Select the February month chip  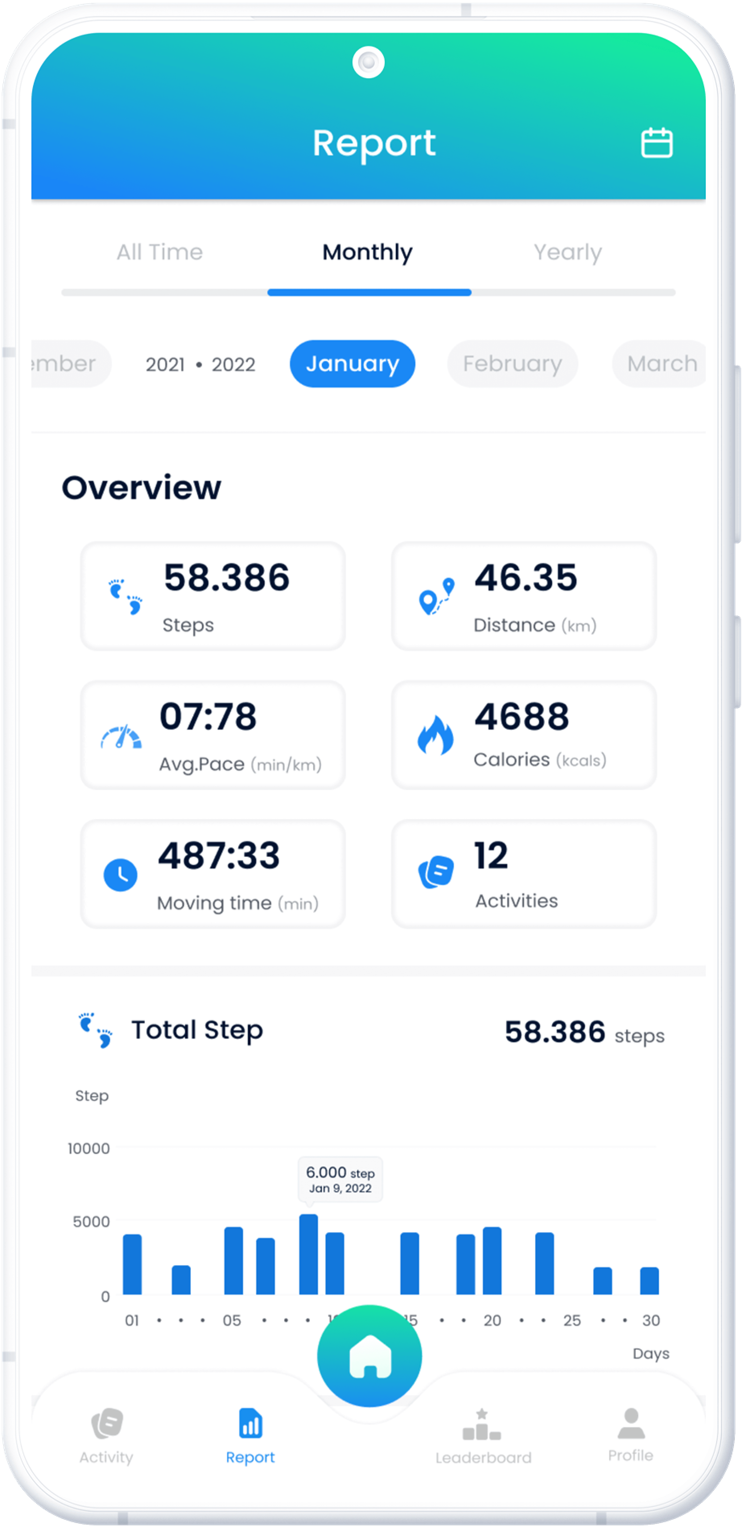click(x=512, y=363)
